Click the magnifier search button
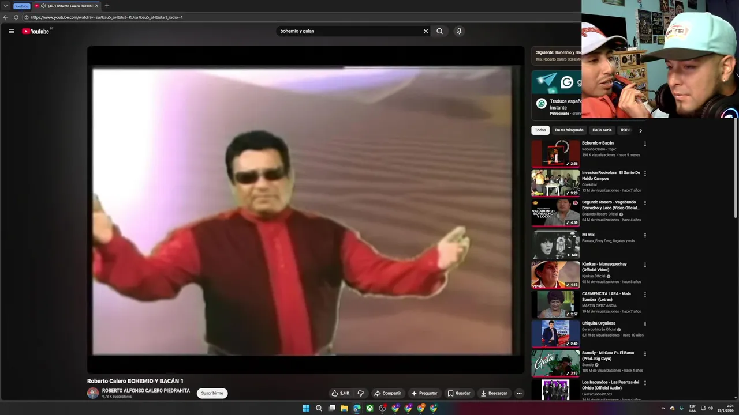Screen dimensions: 739x415 [x=439, y=31]
